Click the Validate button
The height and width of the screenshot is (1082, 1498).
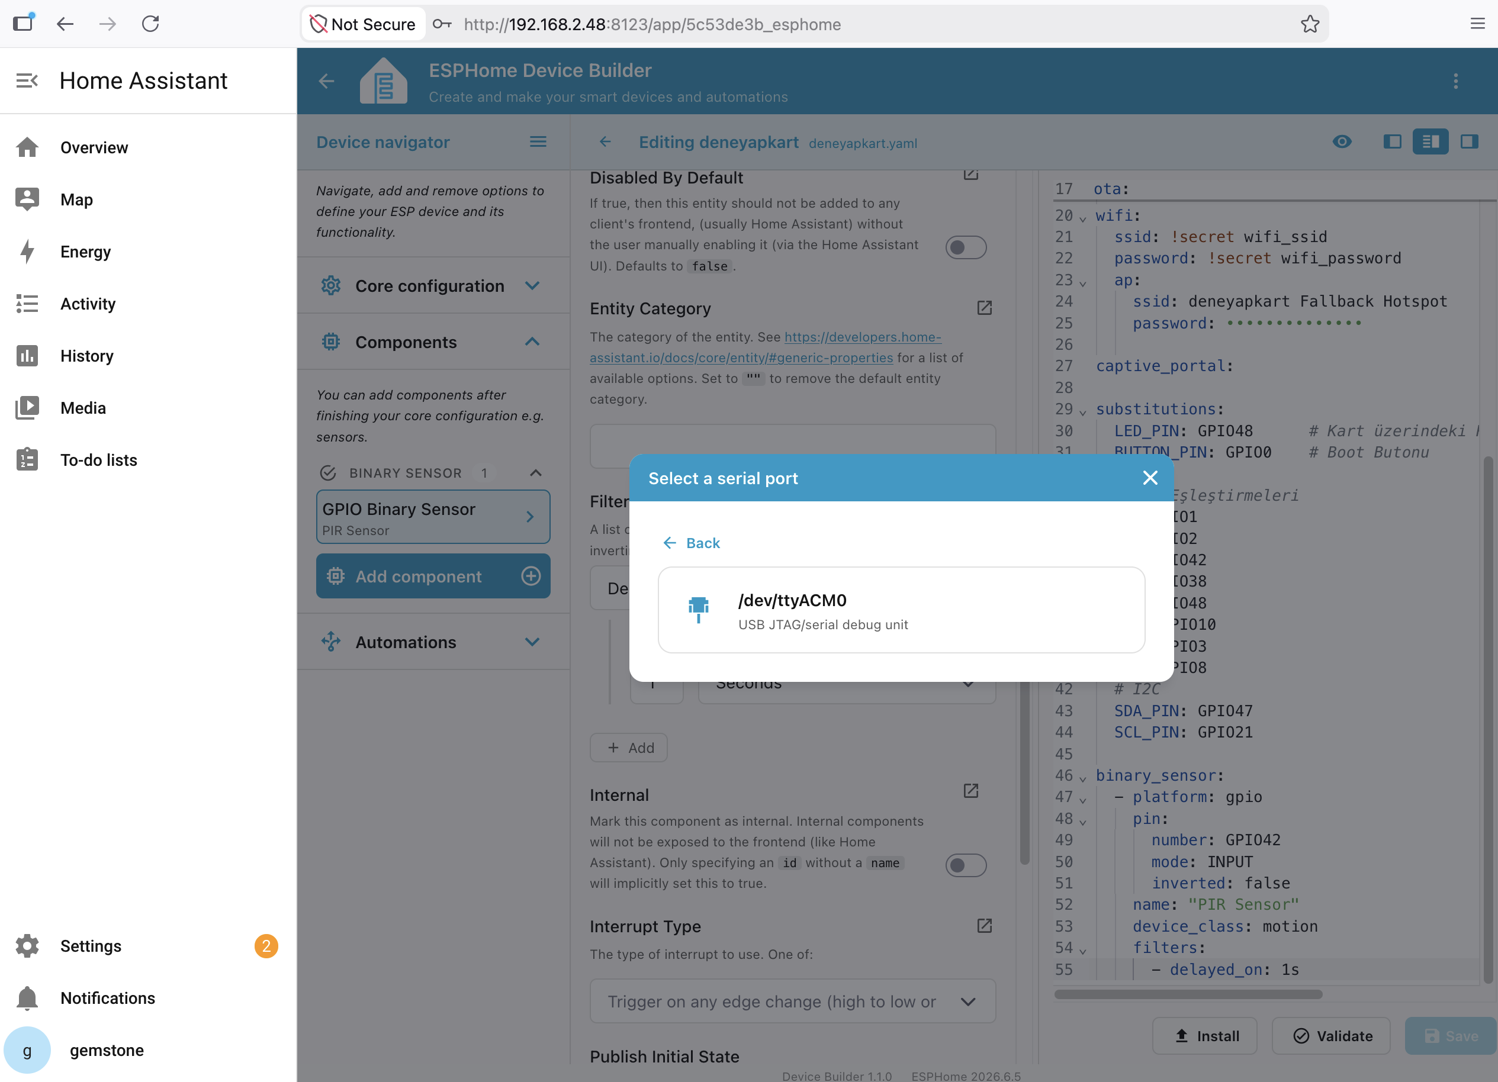[x=1332, y=1036]
